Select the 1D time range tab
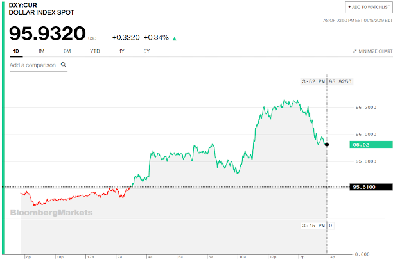The image size is (411, 264). (x=15, y=51)
